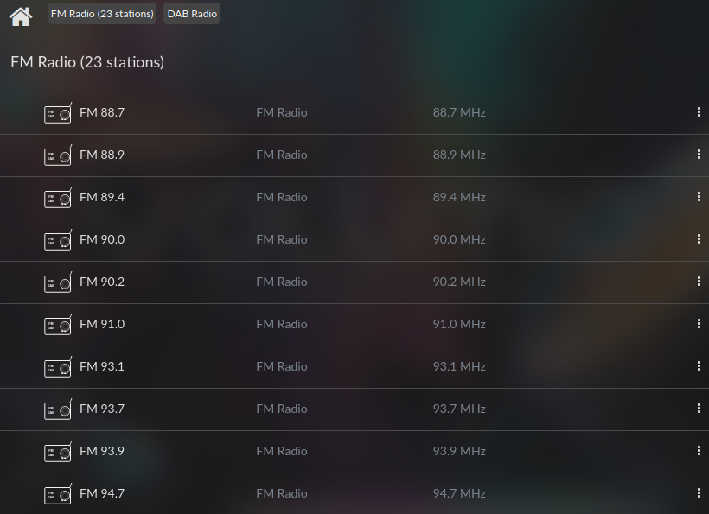The height and width of the screenshot is (514, 709).
Task: Select the 90.0 MHz frequency label
Action: [459, 239]
